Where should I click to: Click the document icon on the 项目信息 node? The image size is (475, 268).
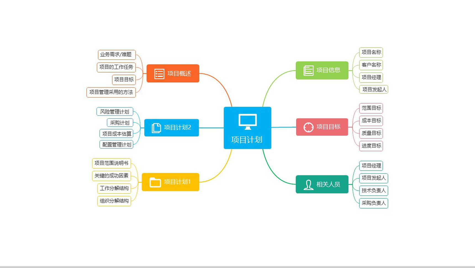[308, 71]
